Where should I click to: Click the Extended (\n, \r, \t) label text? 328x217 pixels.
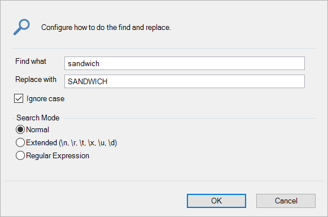tap(71, 143)
